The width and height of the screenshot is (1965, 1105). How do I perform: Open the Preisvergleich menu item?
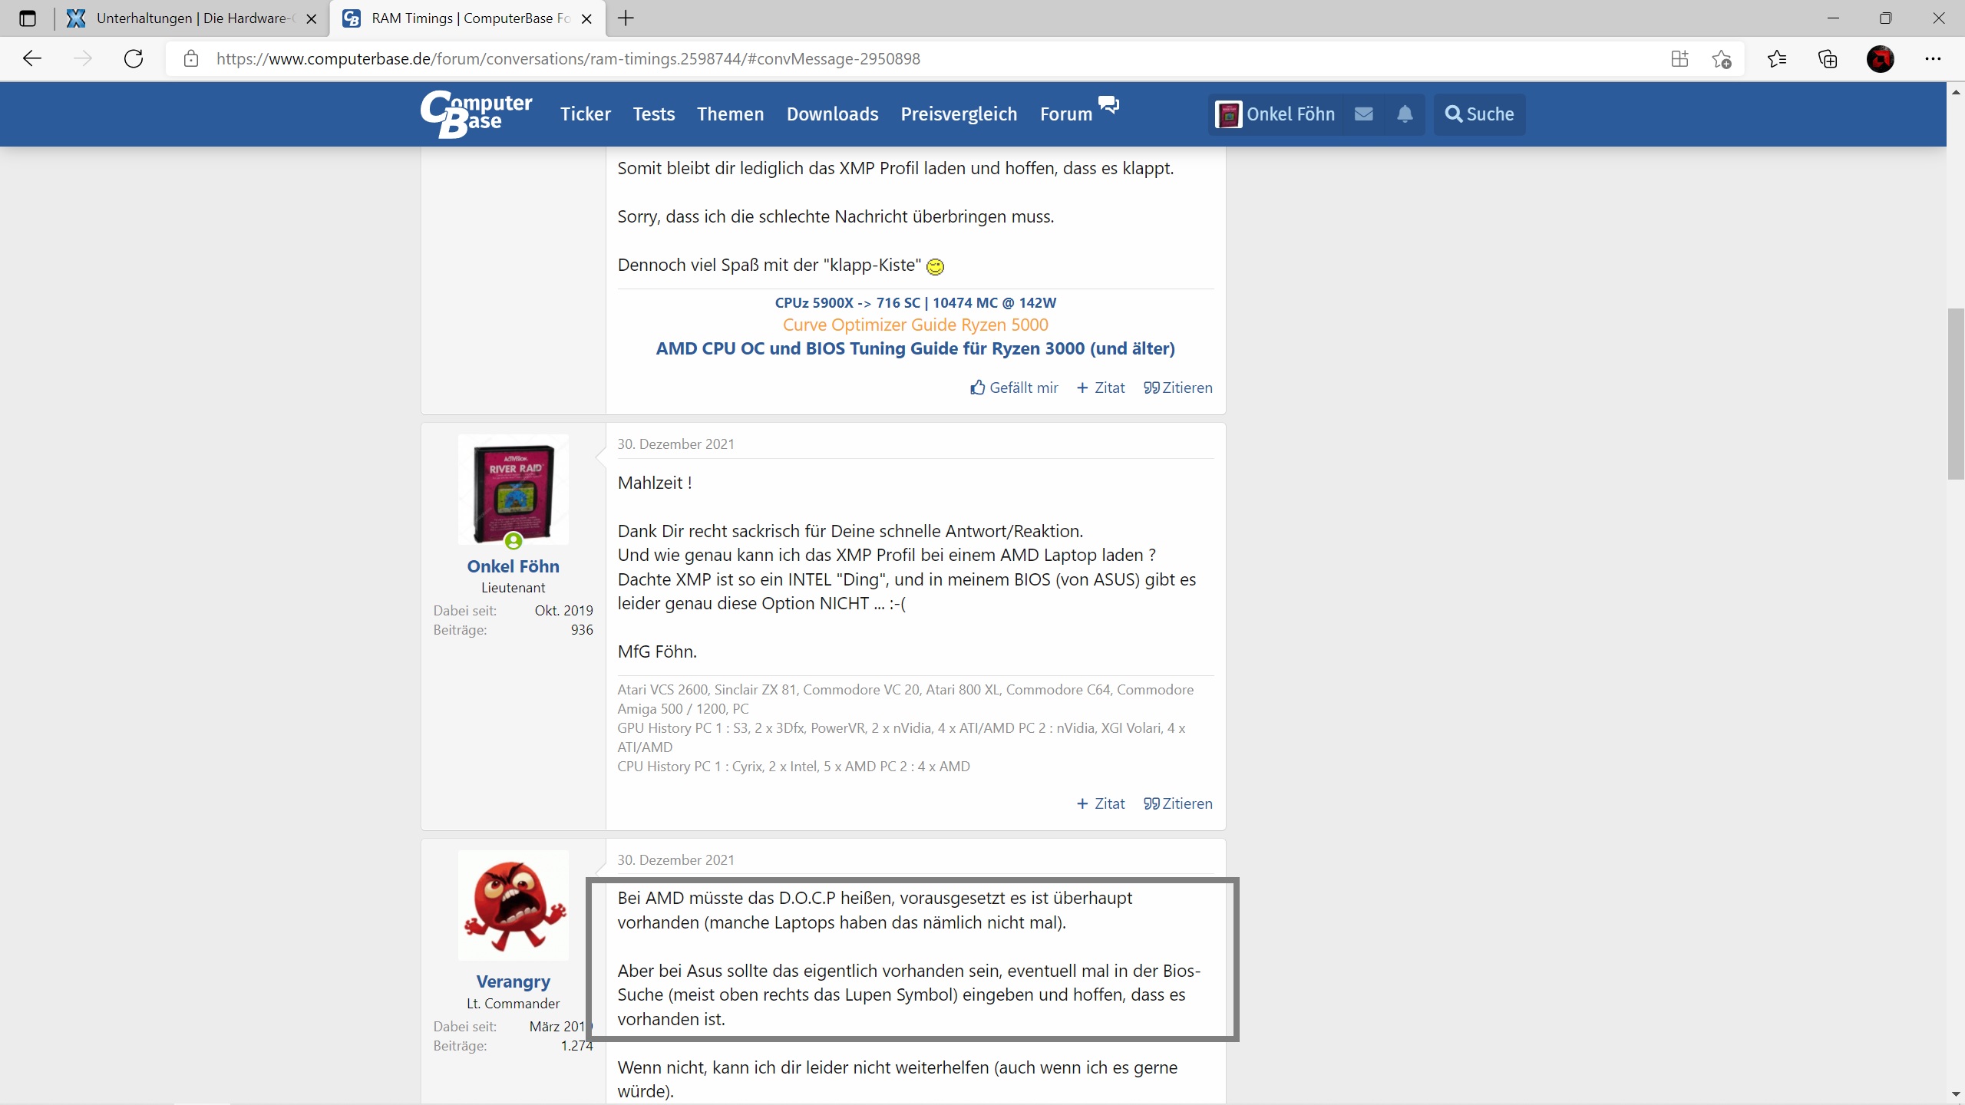point(958,114)
